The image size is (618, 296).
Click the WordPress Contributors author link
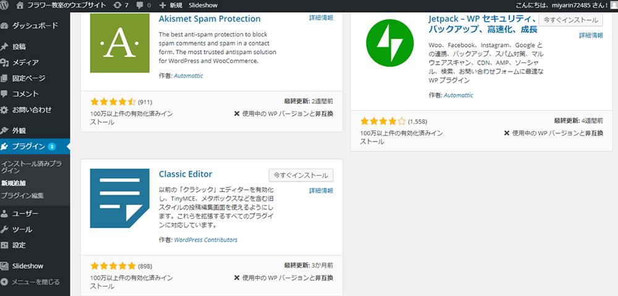(206, 240)
